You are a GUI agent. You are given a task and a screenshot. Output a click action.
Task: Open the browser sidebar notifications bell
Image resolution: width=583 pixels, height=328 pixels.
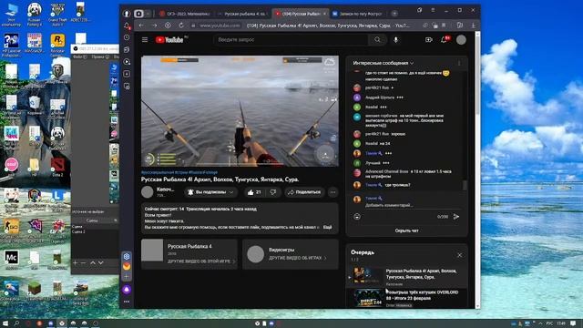tap(127, 26)
